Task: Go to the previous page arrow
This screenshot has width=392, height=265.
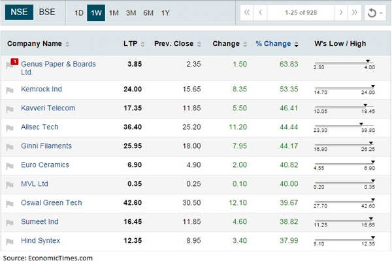Action: (260, 12)
